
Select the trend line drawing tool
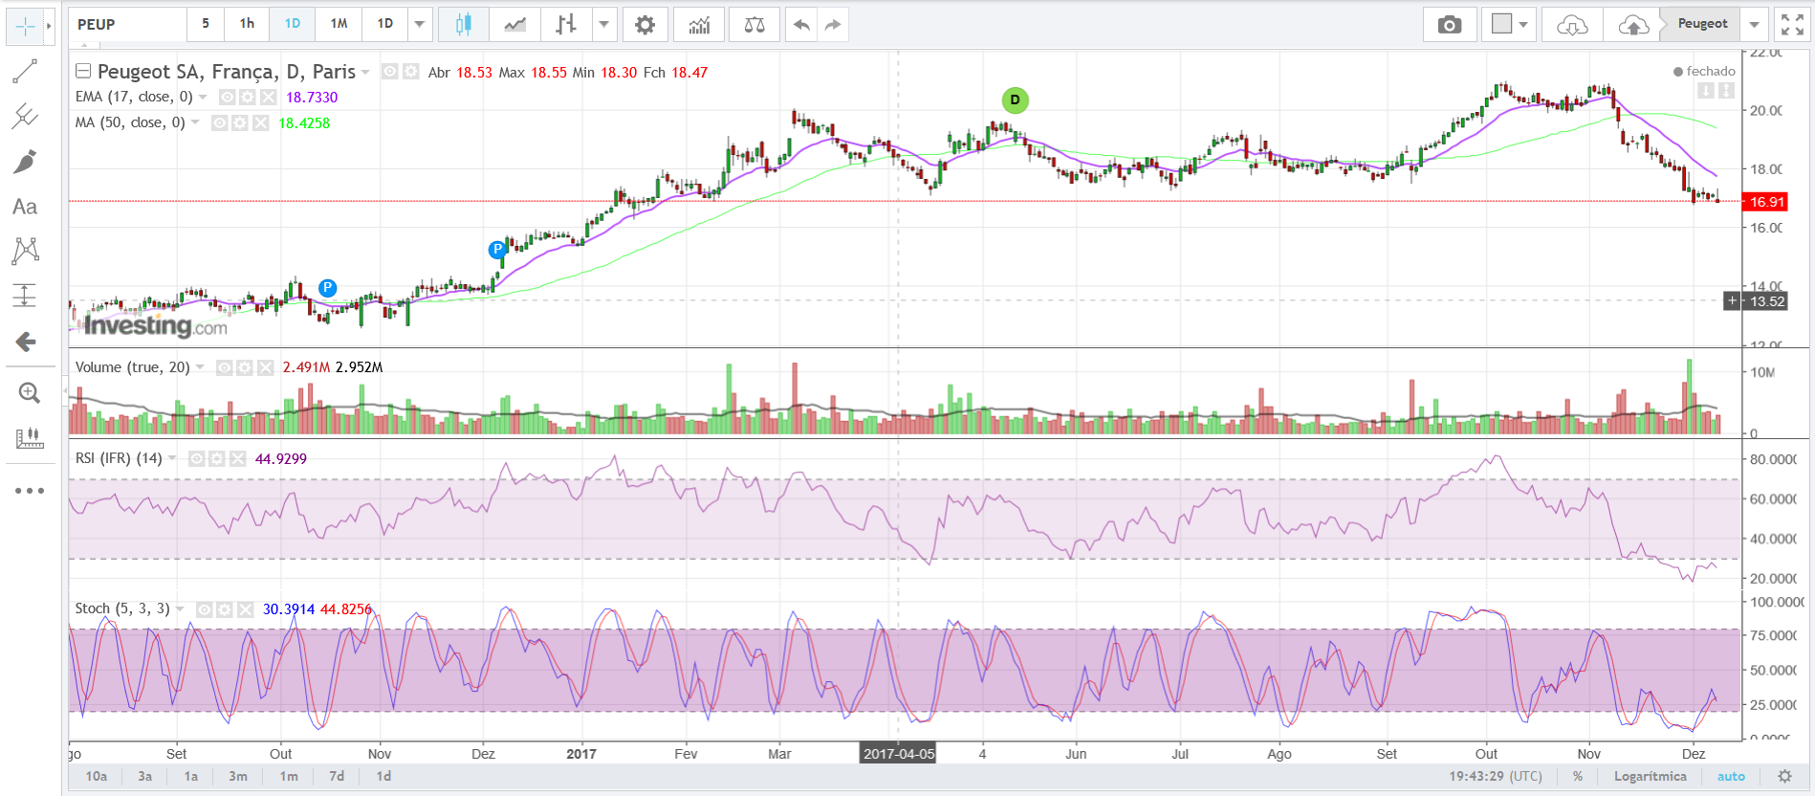(x=25, y=71)
